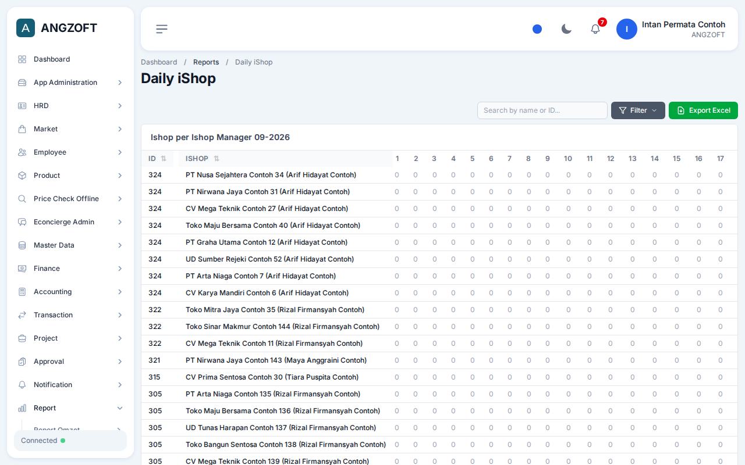
Task: Click the Connected status indicator
Action: pos(70,441)
